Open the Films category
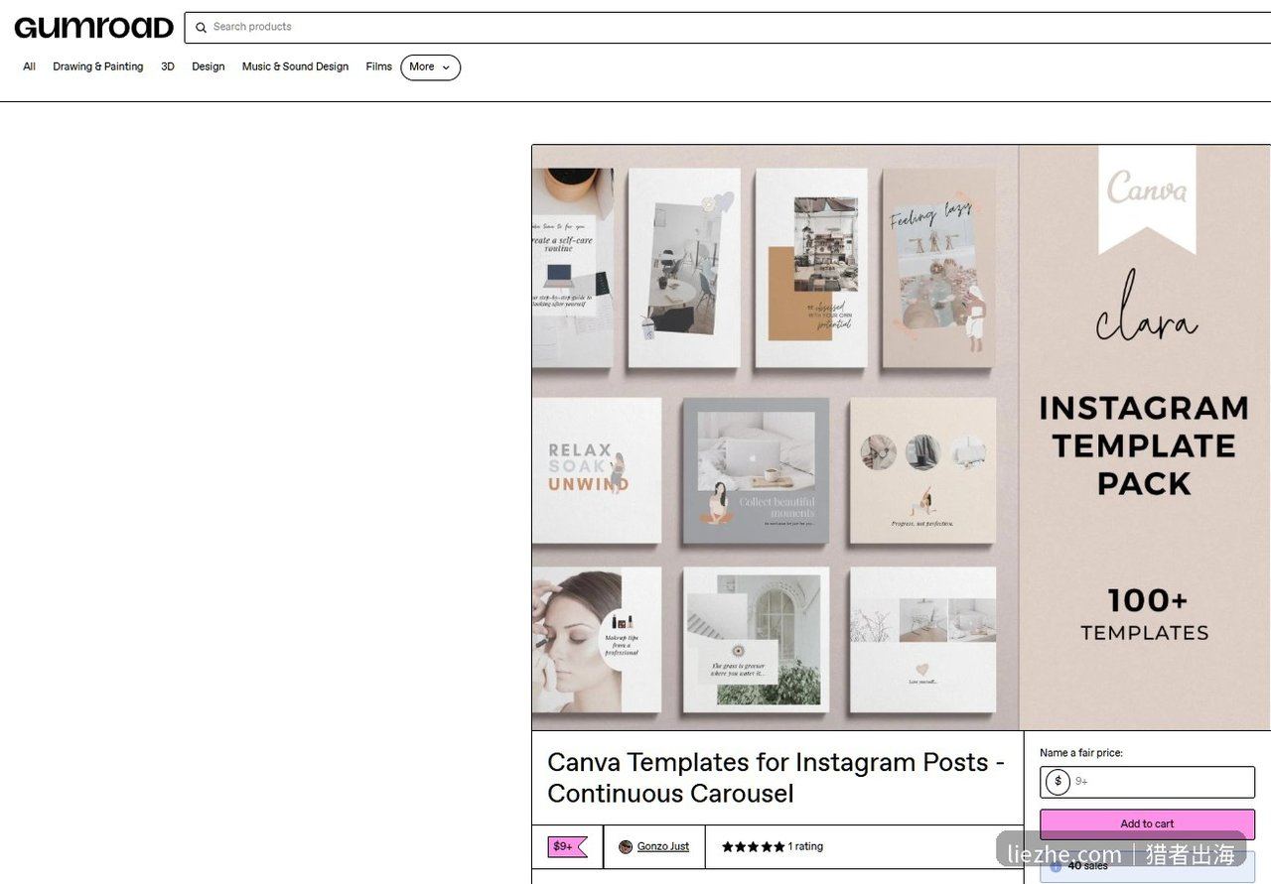The height and width of the screenshot is (884, 1271). click(x=378, y=67)
